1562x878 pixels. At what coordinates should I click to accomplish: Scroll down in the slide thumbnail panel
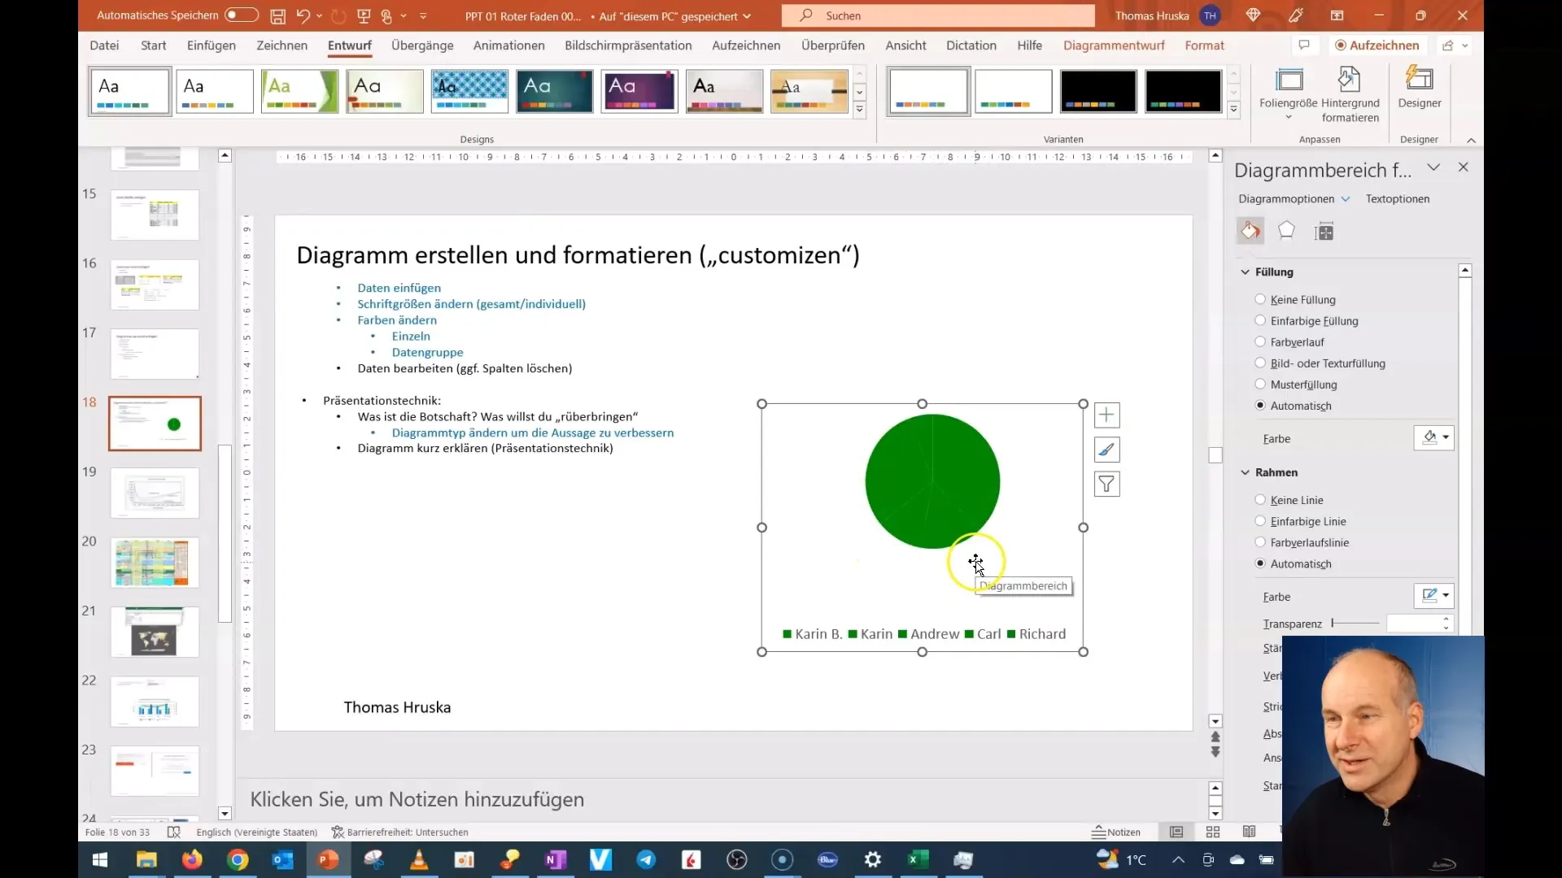[x=225, y=815]
